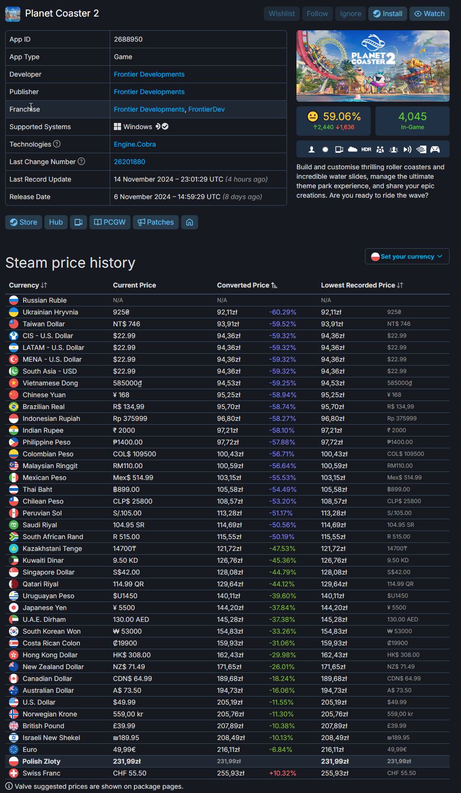
Task: Select the Hong Kong Dollar currency name
Action: [x=50, y=655]
